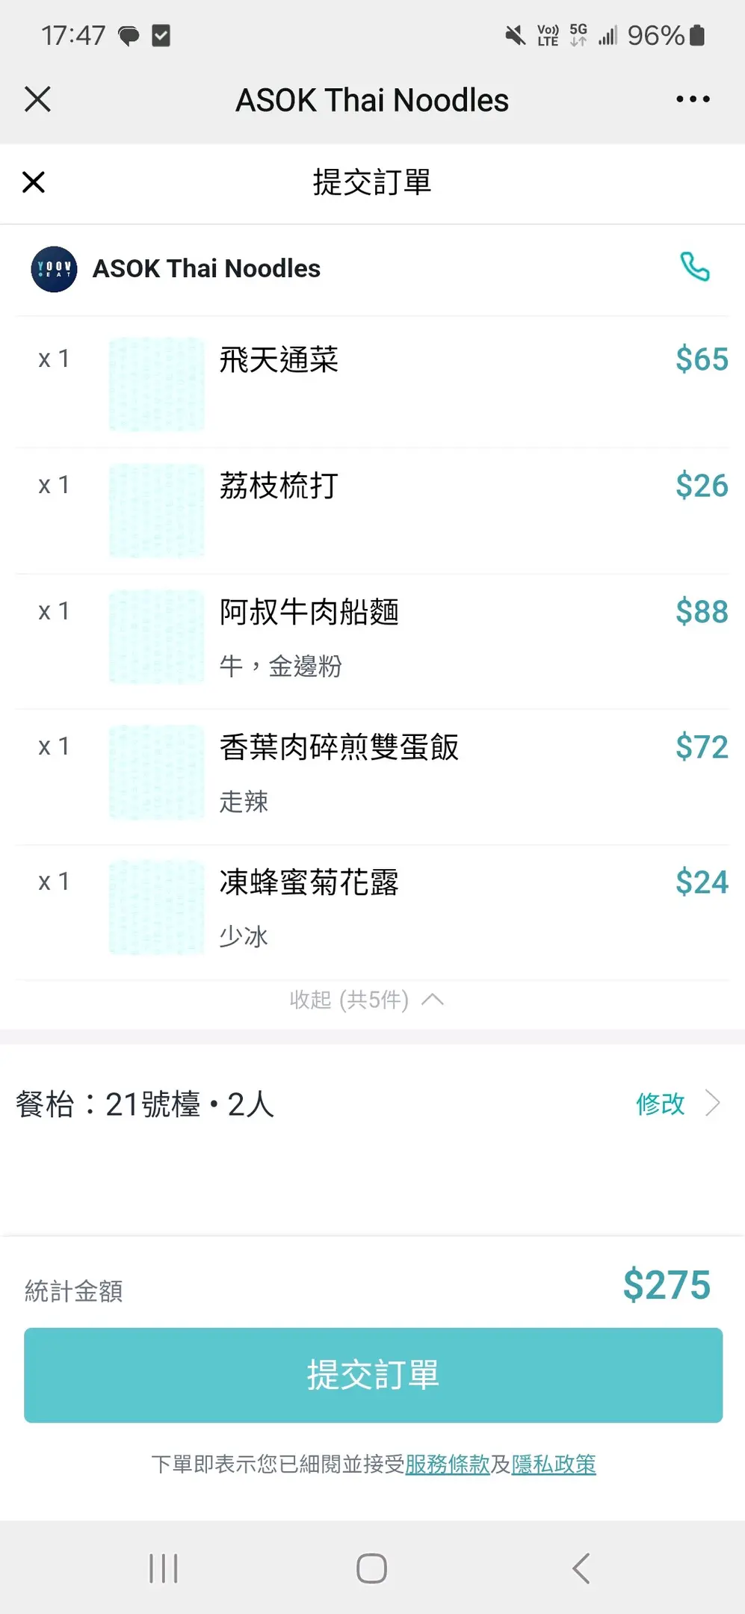Close the ASOK Thai Noodles mini app
Image resolution: width=745 pixels, height=1614 pixels.
pos(37,99)
